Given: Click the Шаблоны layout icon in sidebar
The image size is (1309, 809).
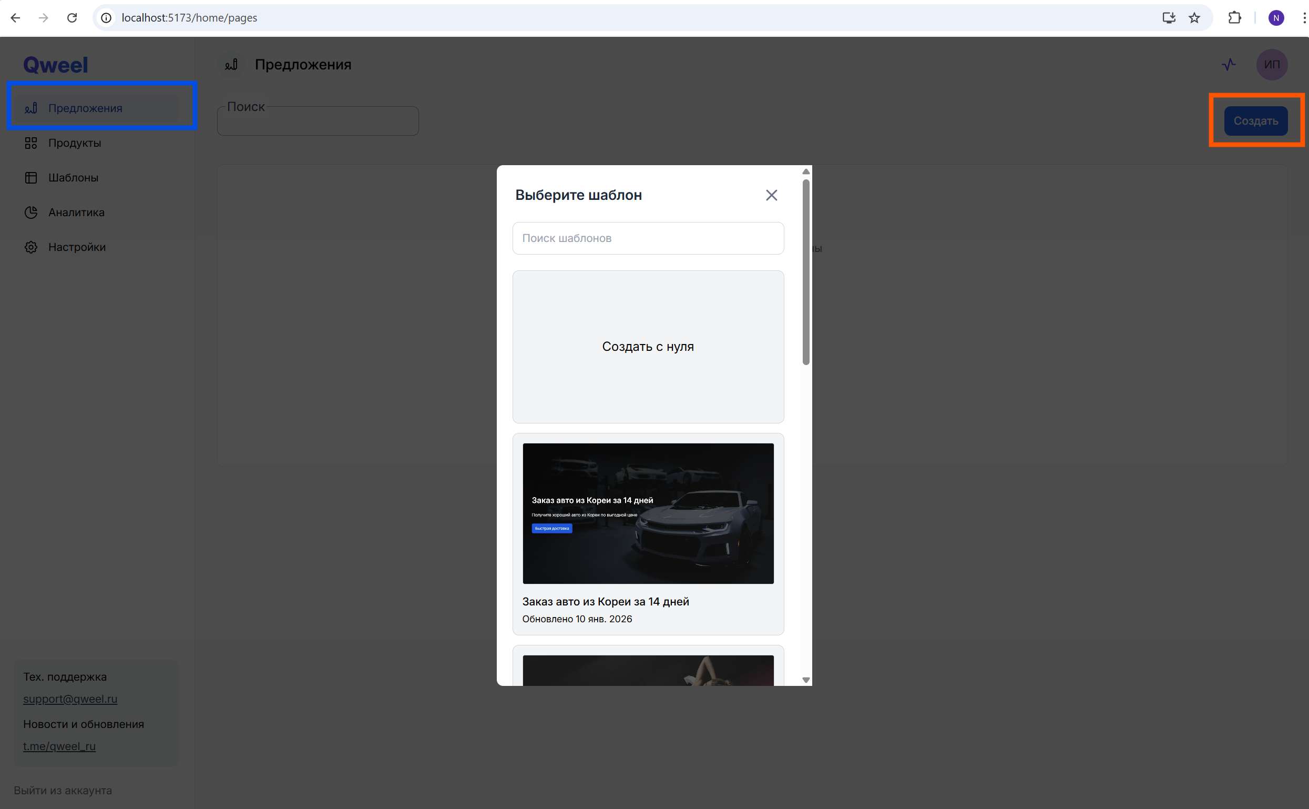Looking at the screenshot, I should tap(31, 178).
